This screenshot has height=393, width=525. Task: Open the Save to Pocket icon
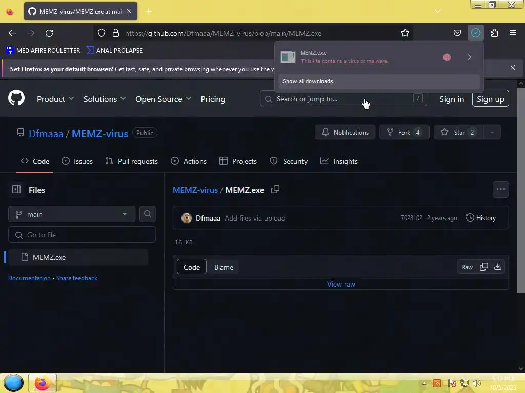tap(457, 33)
